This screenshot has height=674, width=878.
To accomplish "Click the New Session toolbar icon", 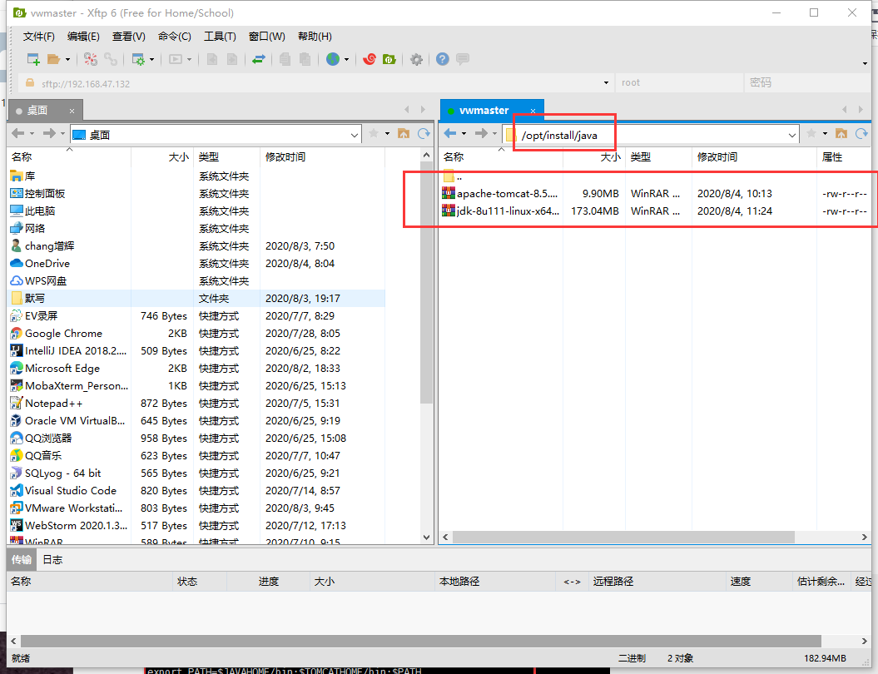I will click(x=33, y=59).
